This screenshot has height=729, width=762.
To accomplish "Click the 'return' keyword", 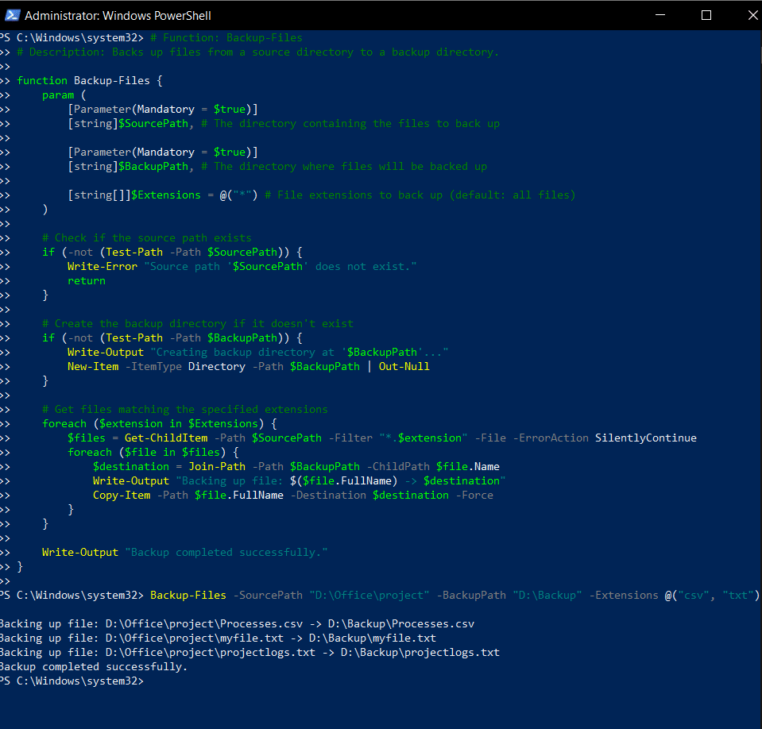I will pos(87,281).
